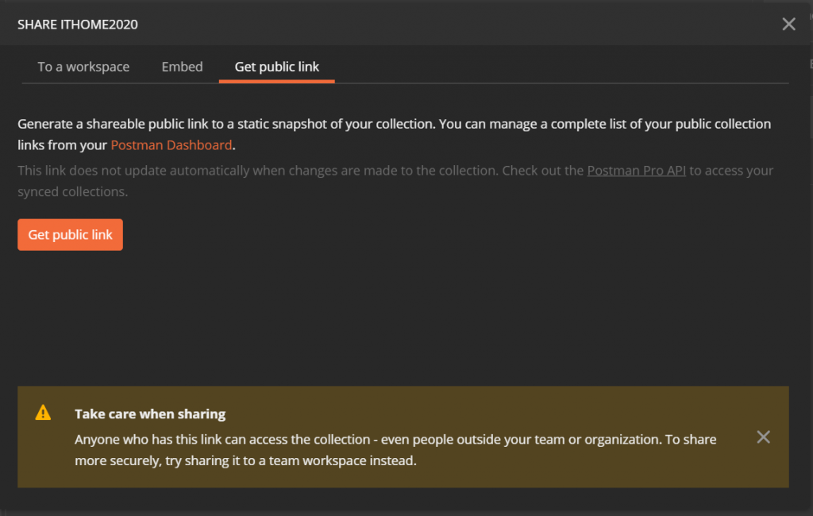Click the divider line right of the tabs

pos(556,83)
